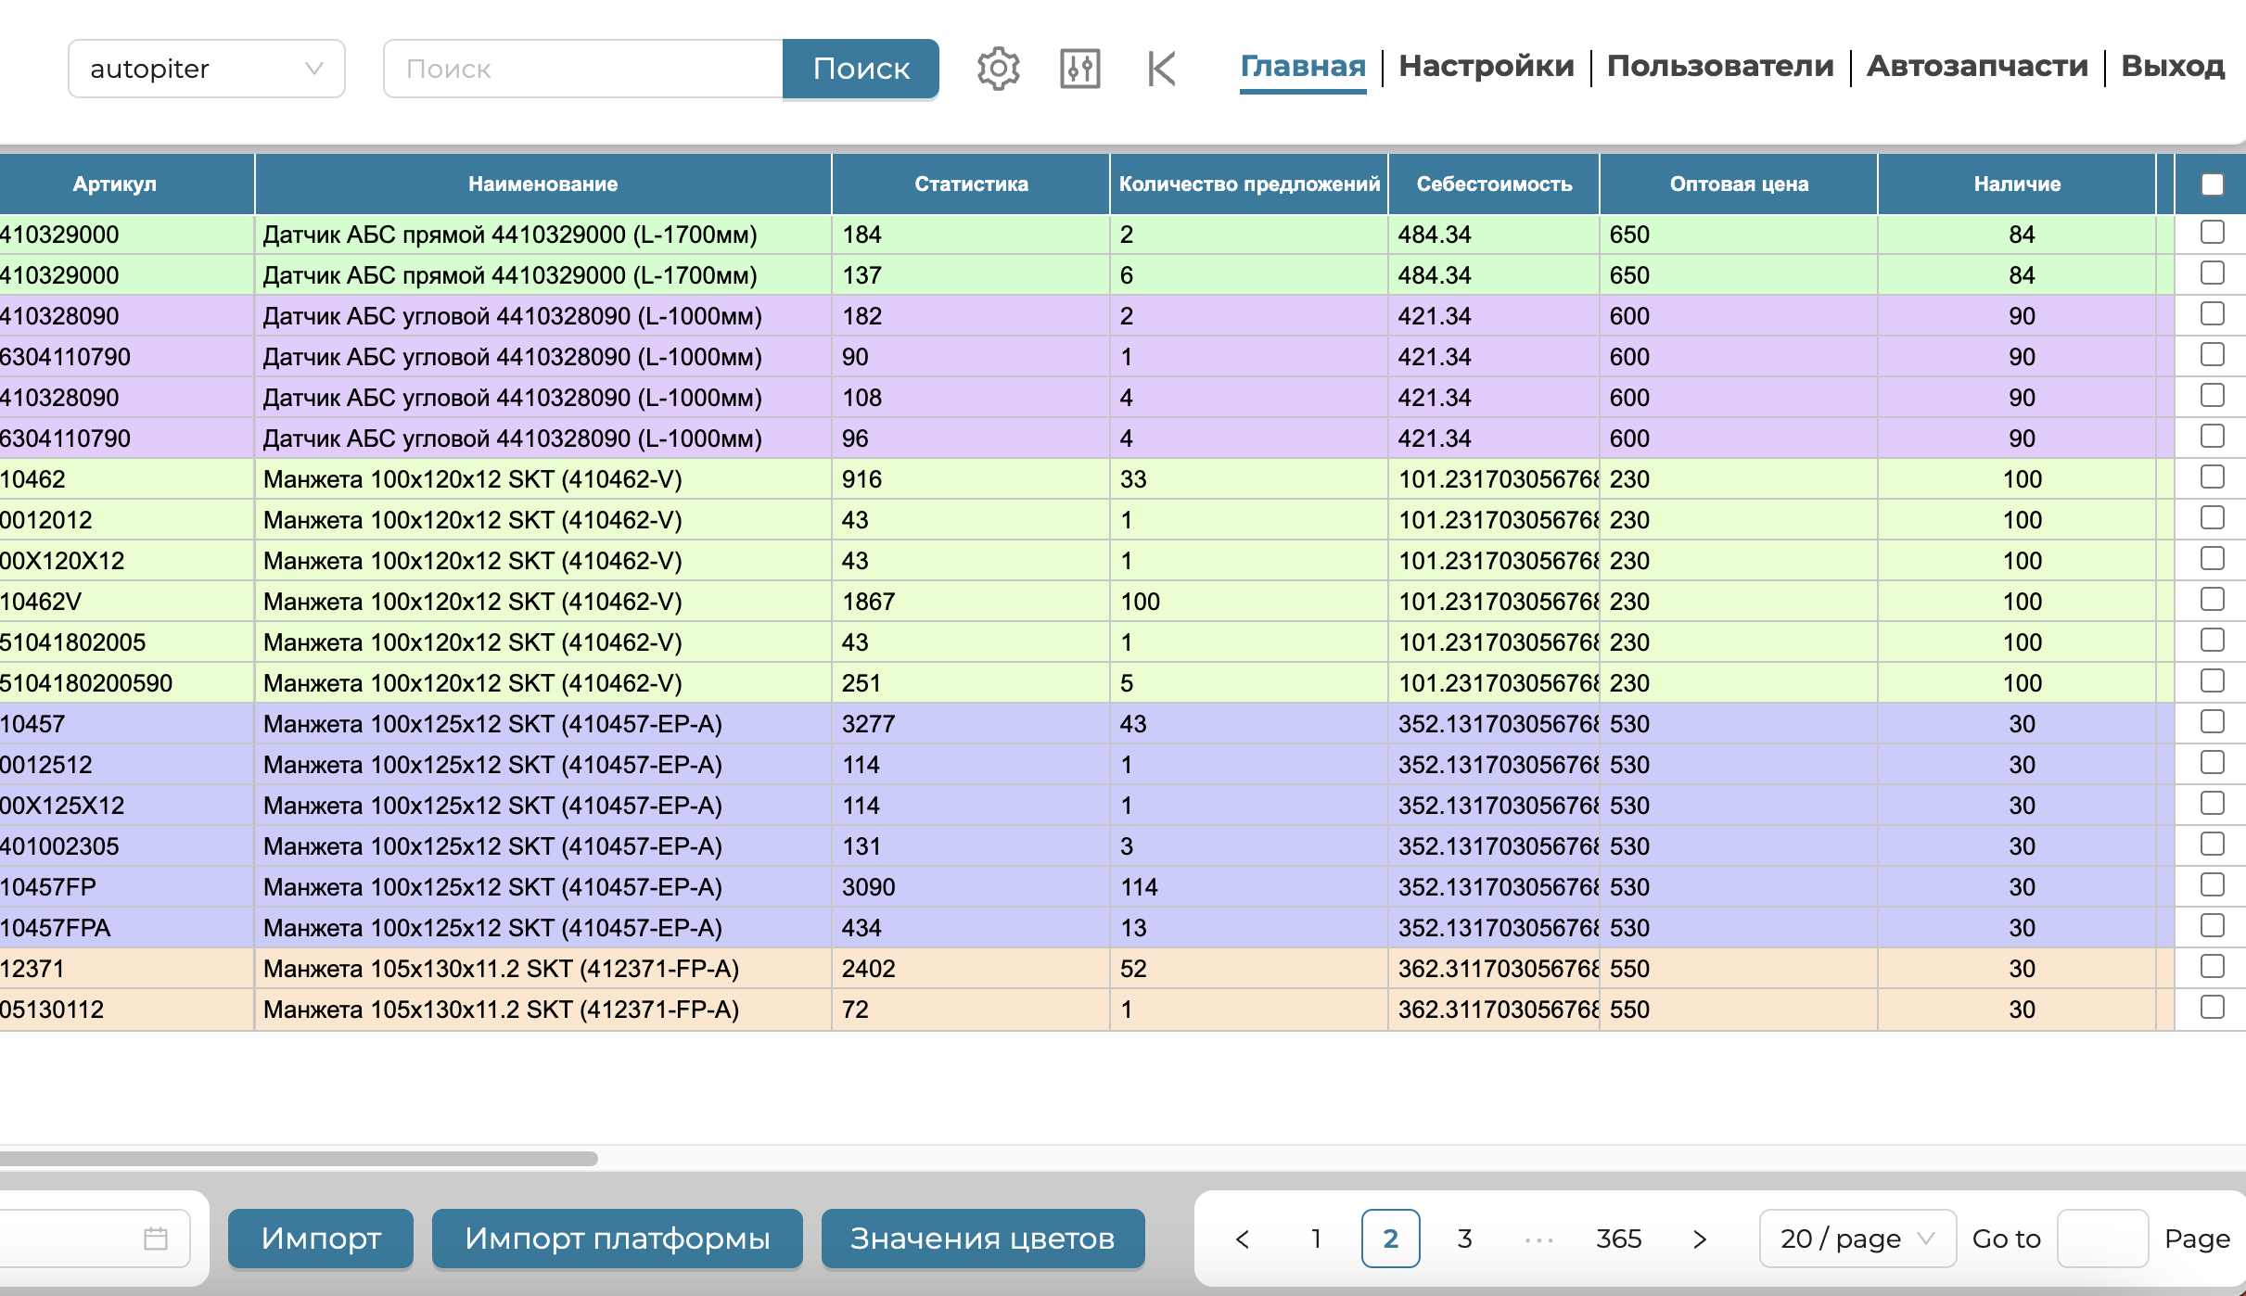Go to previous page arrow
The width and height of the screenshot is (2246, 1296).
click(x=1243, y=1239)
